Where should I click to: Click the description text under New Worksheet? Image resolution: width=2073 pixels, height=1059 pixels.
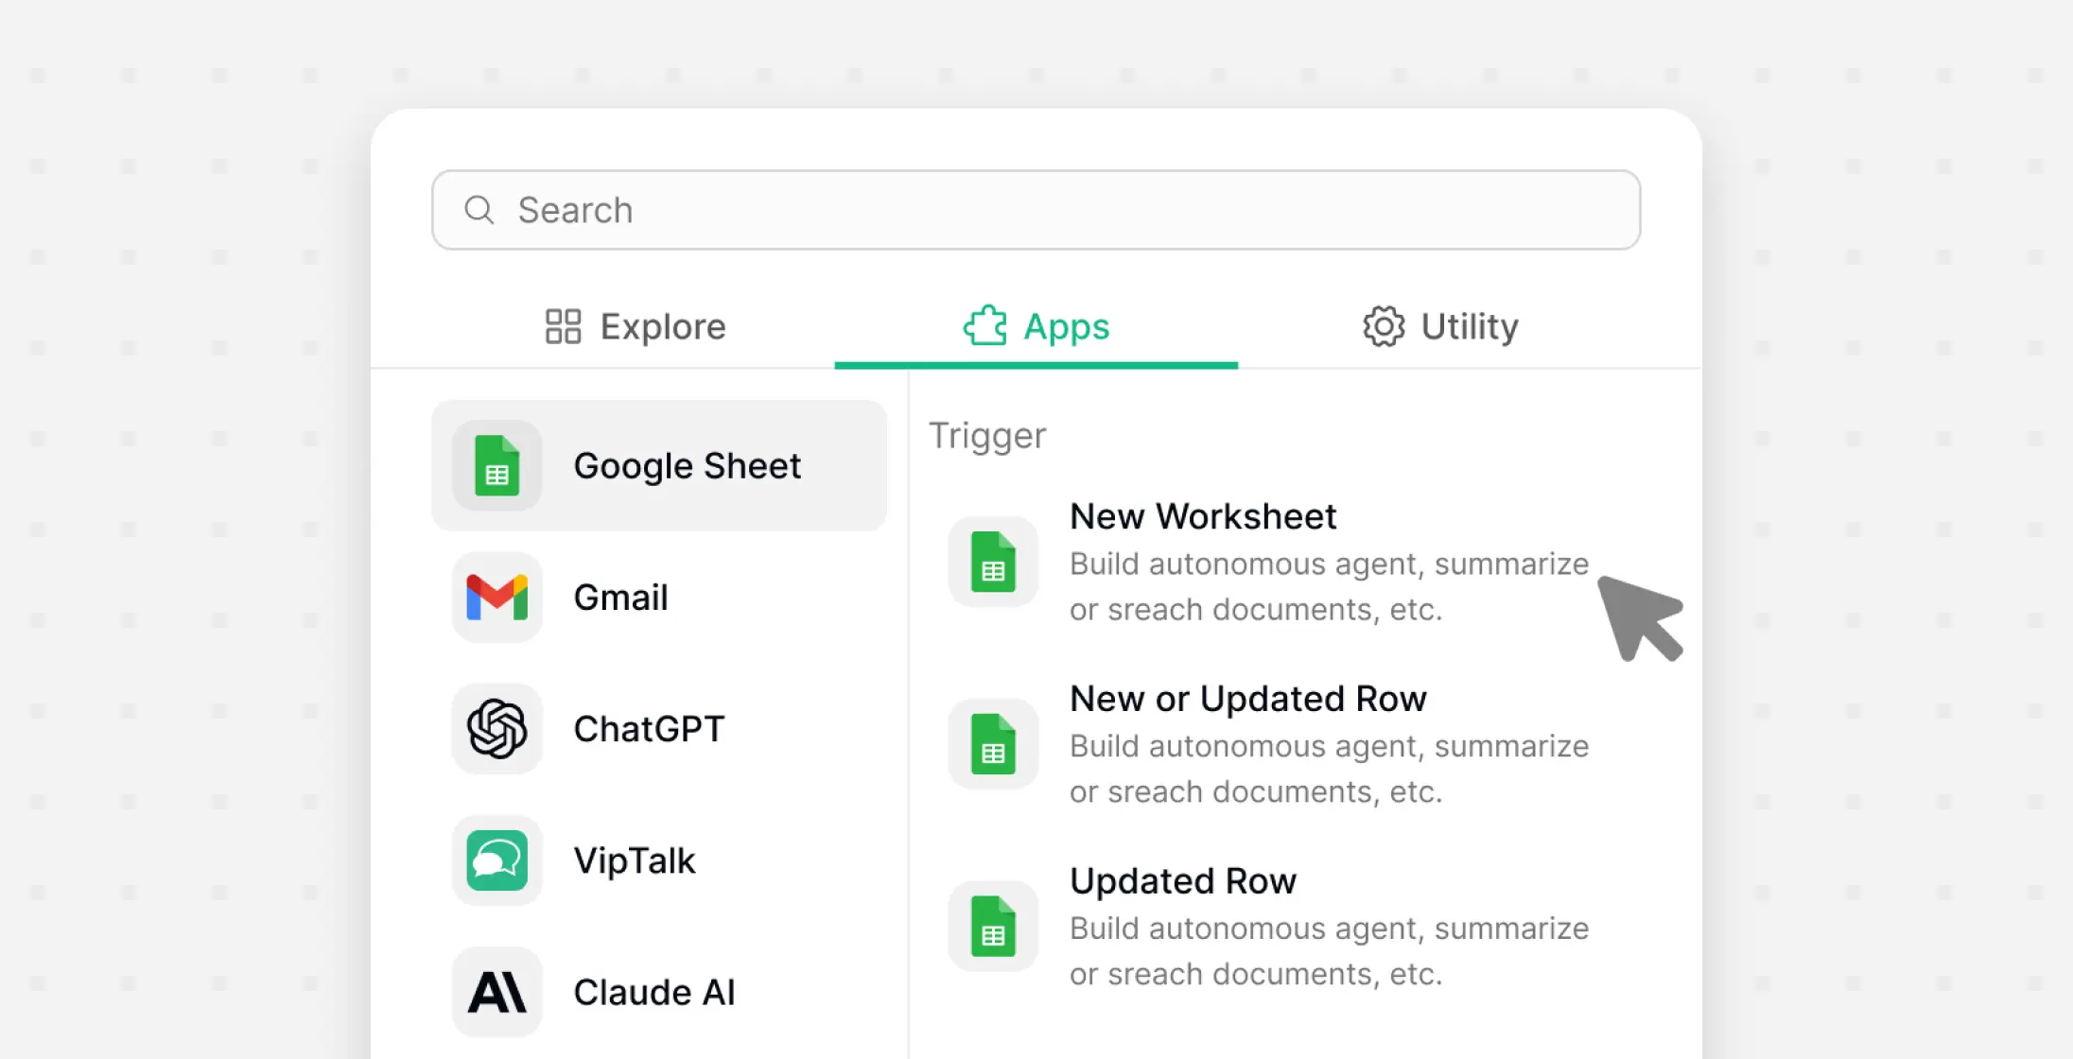click(x=1329, y=586)
